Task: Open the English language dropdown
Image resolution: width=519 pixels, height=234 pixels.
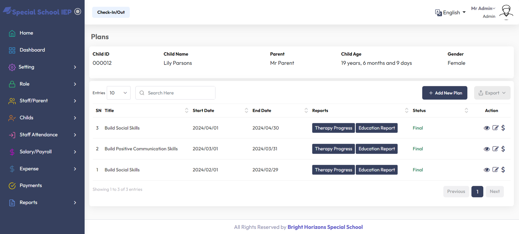Action: 451,12
